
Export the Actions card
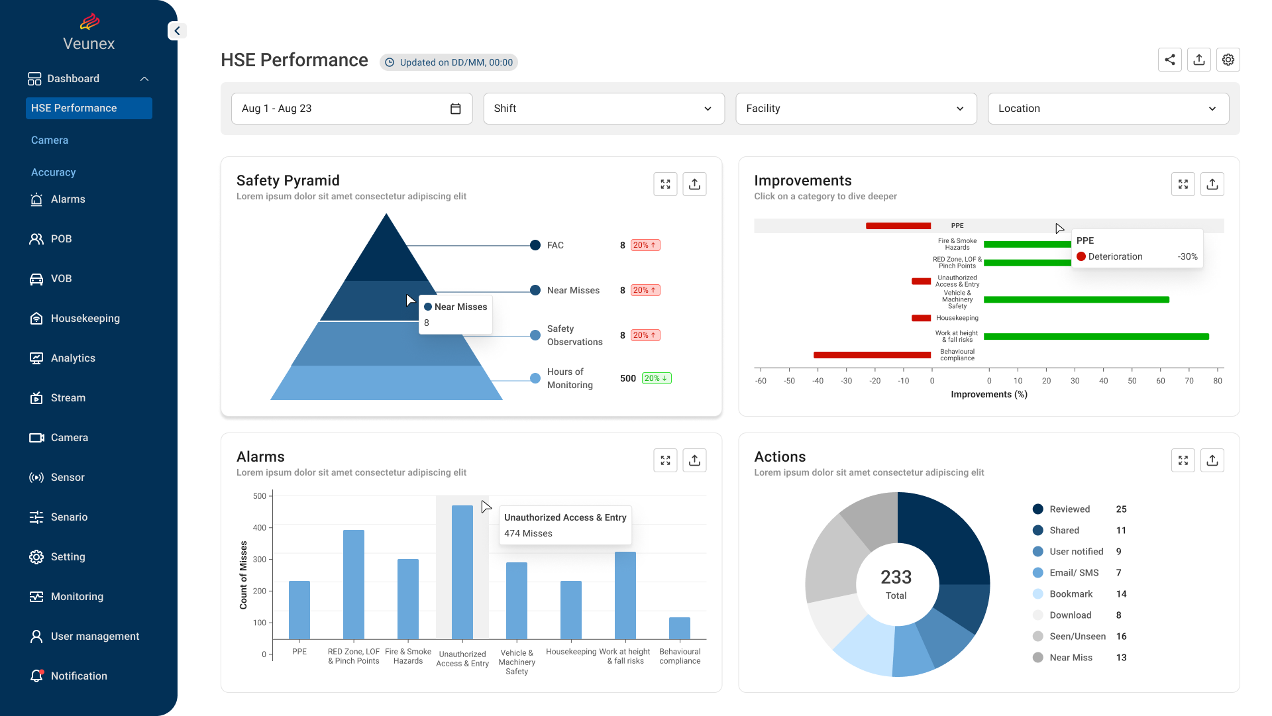coord(1212,460)
